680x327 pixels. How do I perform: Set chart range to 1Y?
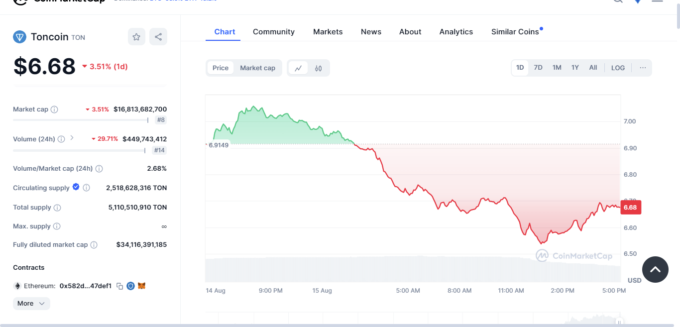click(x=575, y=68)
